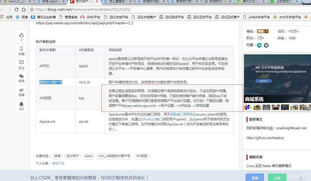Click the appid article tag
The height and width of the screenshot is (181, 311).
[88, 156]
